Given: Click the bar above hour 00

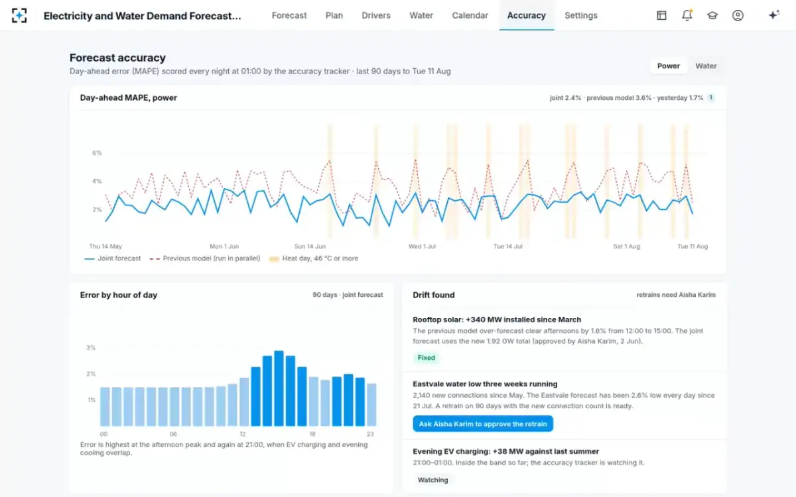Looking at the screenshot, I should pyautogui.click(x=105, y=407).
